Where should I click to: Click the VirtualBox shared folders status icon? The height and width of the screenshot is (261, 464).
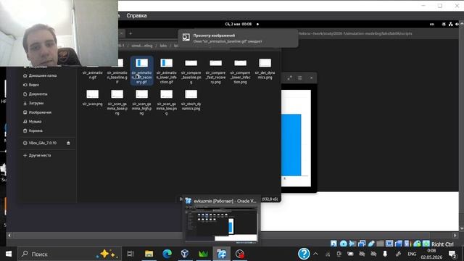380,244
